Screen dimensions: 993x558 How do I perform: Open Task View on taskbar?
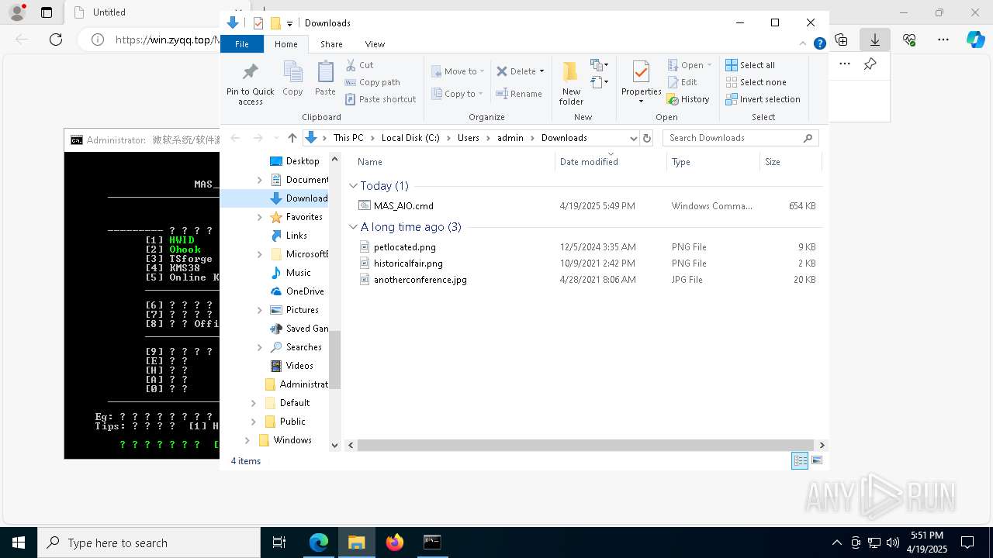(x=279, y=542)
